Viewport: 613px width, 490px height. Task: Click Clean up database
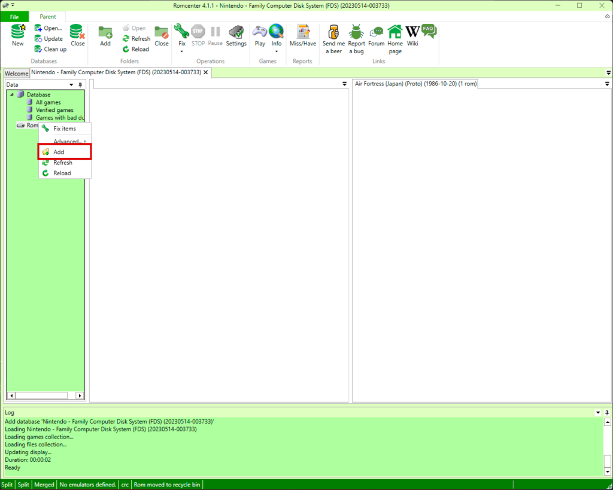(x=50, y=49)
